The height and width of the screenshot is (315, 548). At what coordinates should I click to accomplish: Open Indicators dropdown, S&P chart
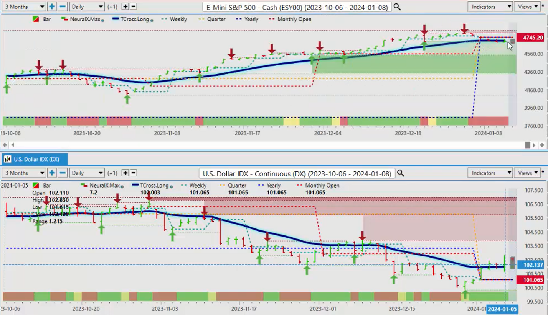point(490,7)
